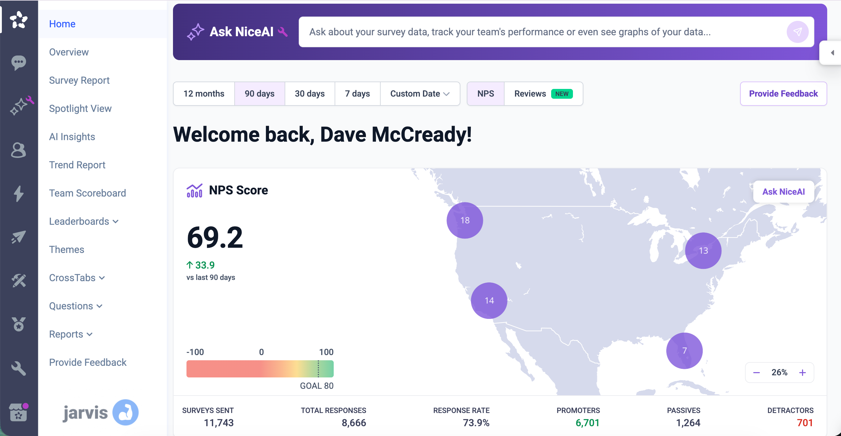Click the Ask NiceAI button on the map

click(783, 192)
